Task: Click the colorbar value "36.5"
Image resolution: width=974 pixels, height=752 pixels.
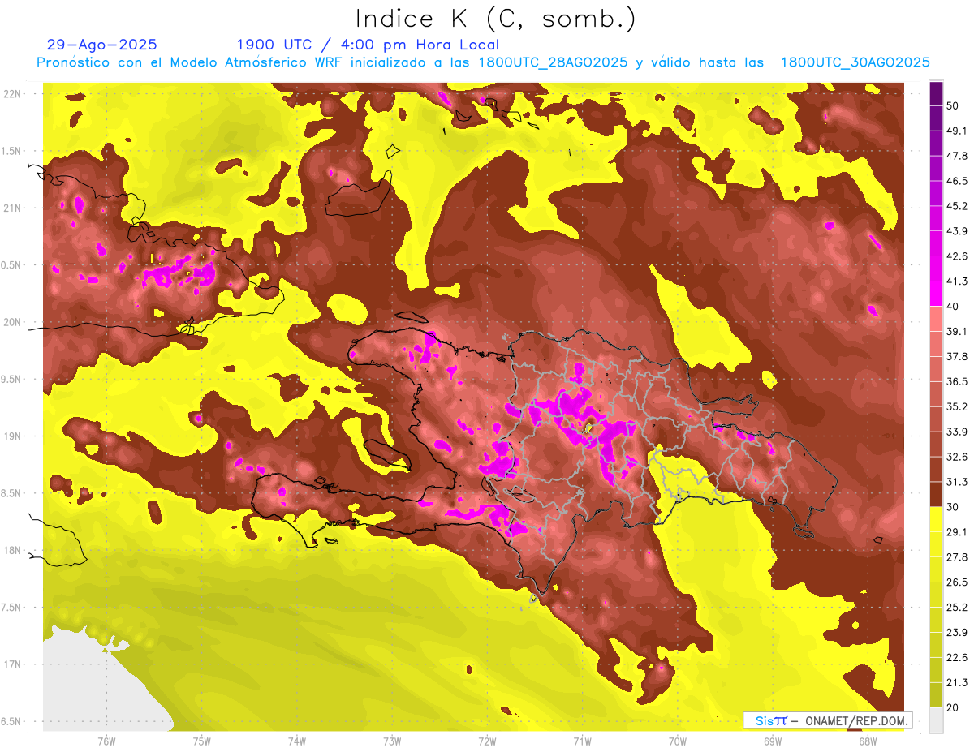Action: click(x=957, y=381)
